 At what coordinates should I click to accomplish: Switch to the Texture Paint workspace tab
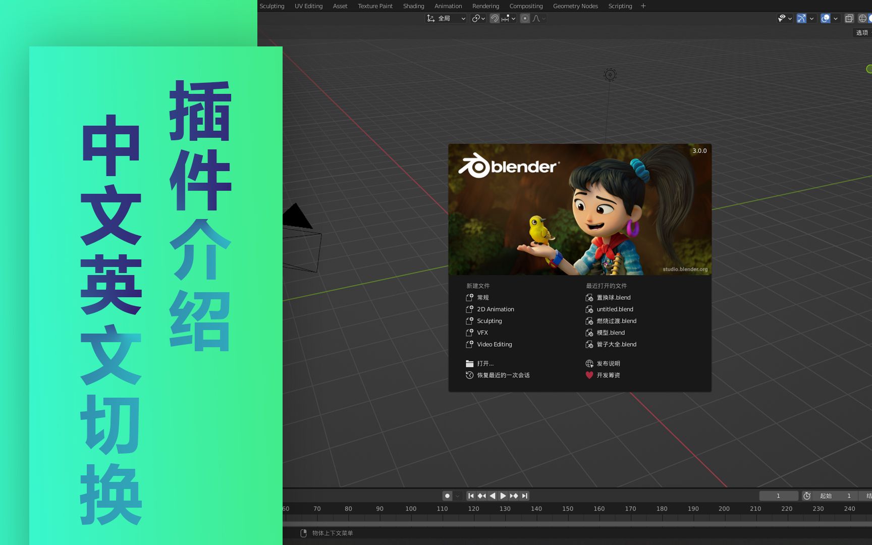pos(375,6)
